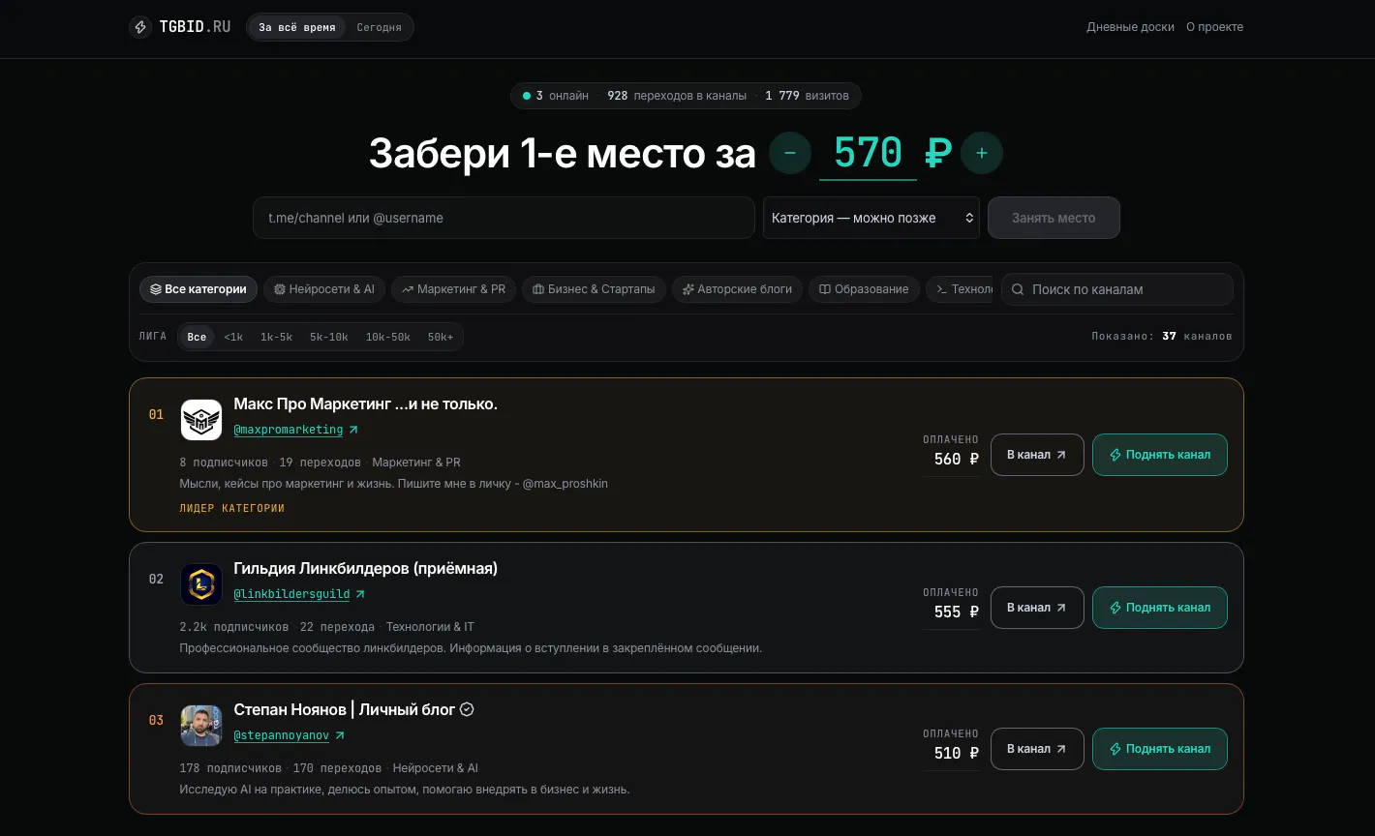Image resolution: width=1375 pixels, height=836 pixels.
Task: Filter by the Технологии category chip
Action: tap(960, 289)
